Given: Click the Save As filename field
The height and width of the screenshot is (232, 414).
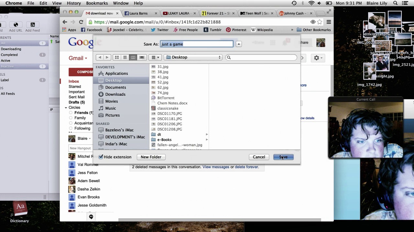Looking at the screenshot, I should point(196,44).
